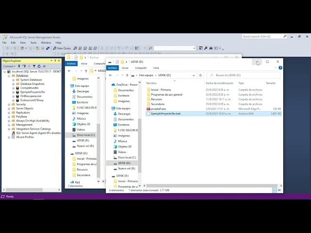Screen dimensions: 311x233
Task: Click the New Query toolbar button
Action: pos(62,48)
